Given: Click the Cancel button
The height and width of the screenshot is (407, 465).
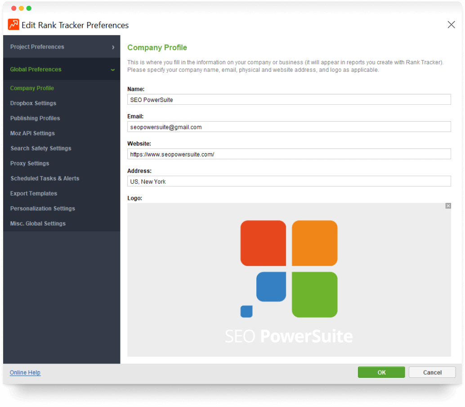Looking at the screenshot, I should 432,372.
